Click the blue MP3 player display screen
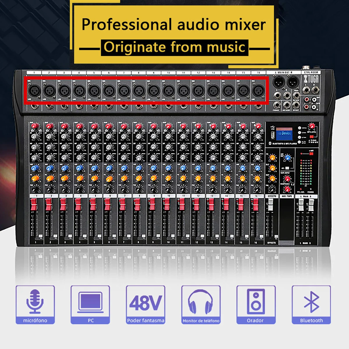 [284, 133]
